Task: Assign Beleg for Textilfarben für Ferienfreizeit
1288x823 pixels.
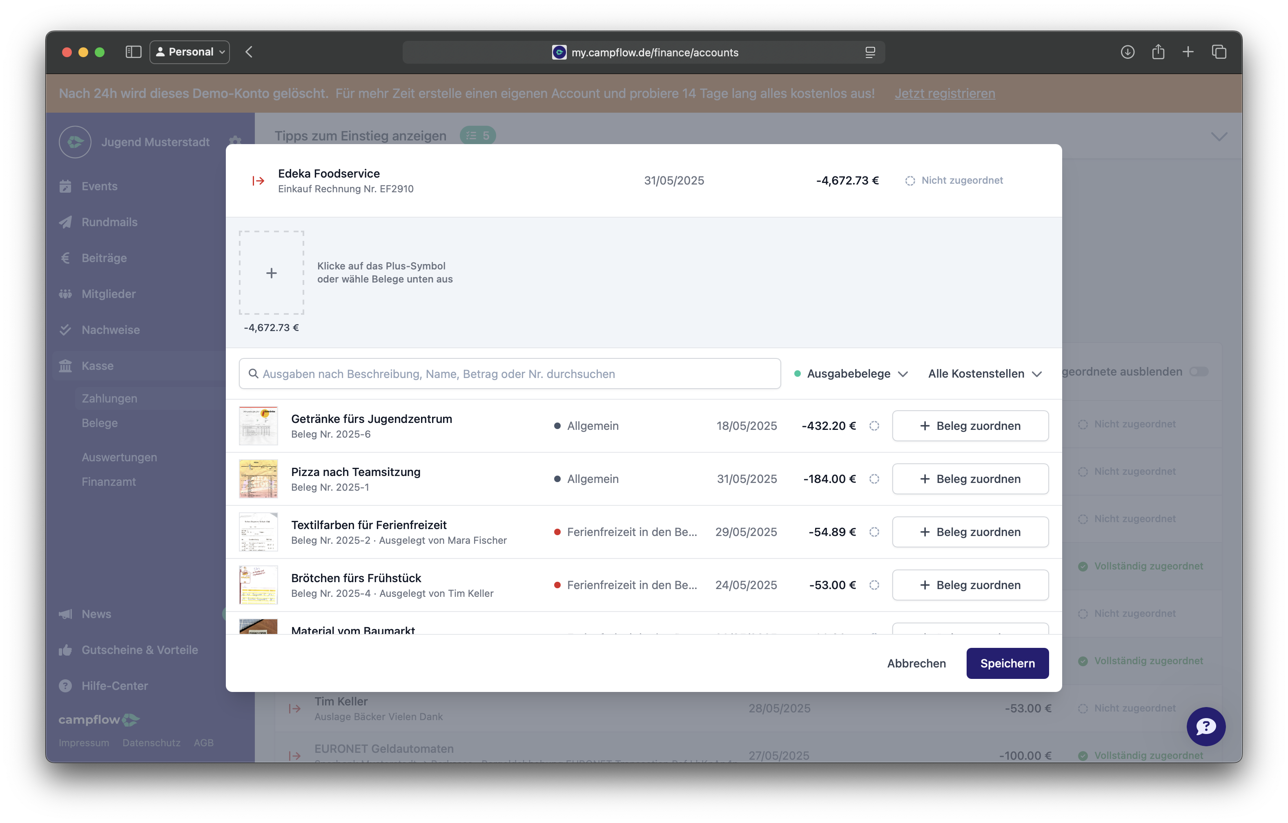Action: pos(970,532)
